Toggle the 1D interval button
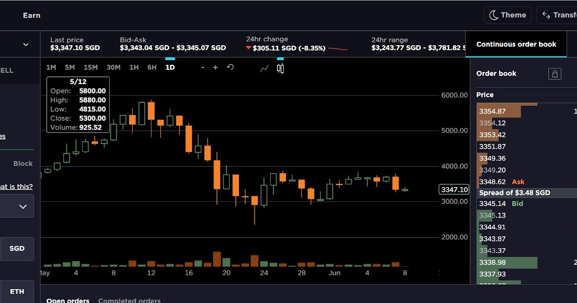Viewport: 577px width, 303px height. (170, 68)
